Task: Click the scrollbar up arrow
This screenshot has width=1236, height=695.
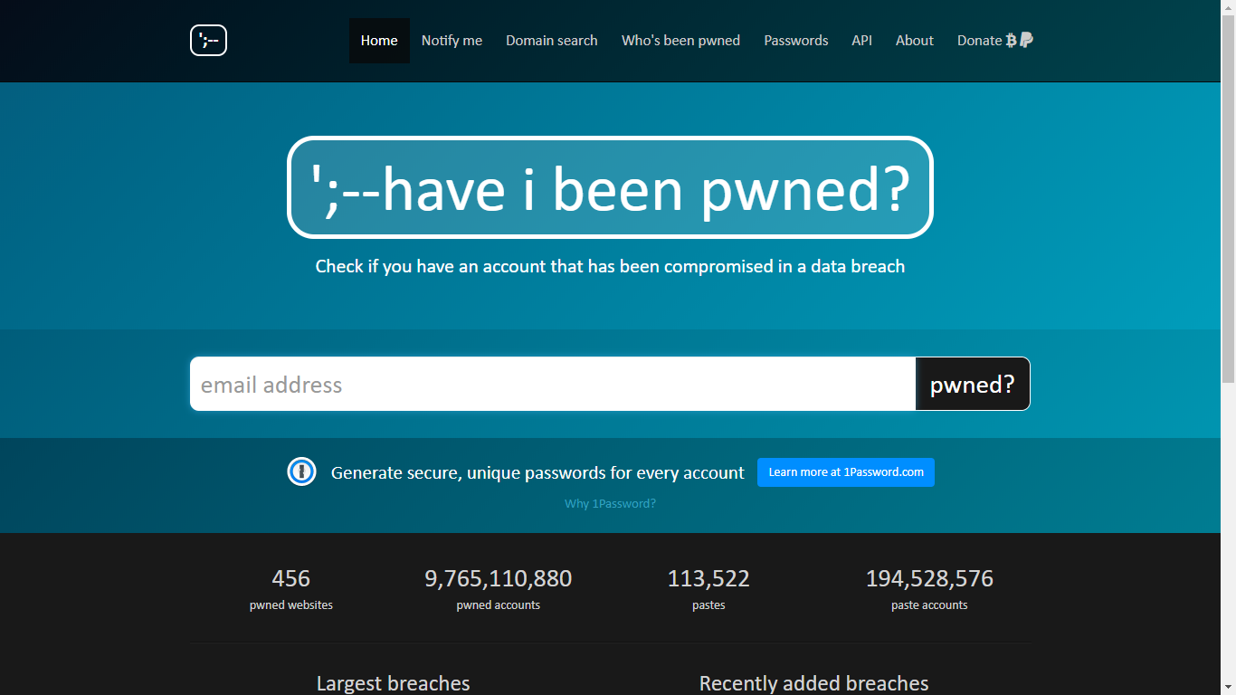Action: click(x=1229, y=7)
